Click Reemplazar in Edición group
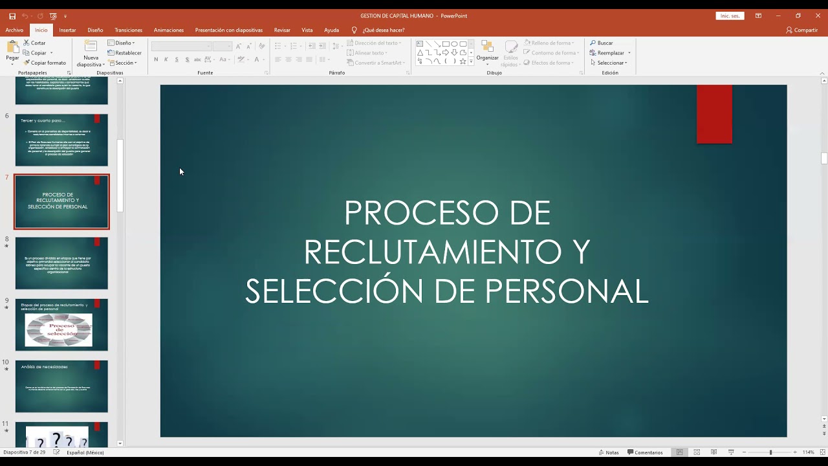Viewport: 828px width, 466px height. [607, 53]
